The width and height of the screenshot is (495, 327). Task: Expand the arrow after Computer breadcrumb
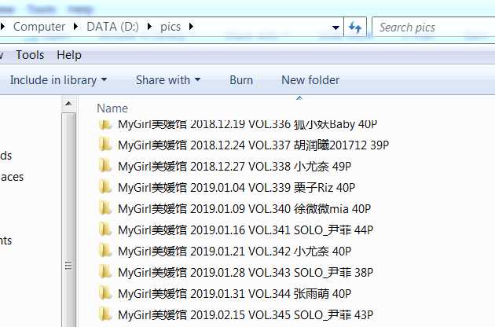(x=75, y=27)
